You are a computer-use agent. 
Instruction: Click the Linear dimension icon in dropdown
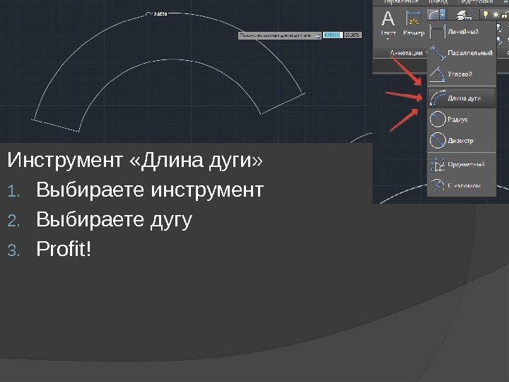click(x=438, y=32)
